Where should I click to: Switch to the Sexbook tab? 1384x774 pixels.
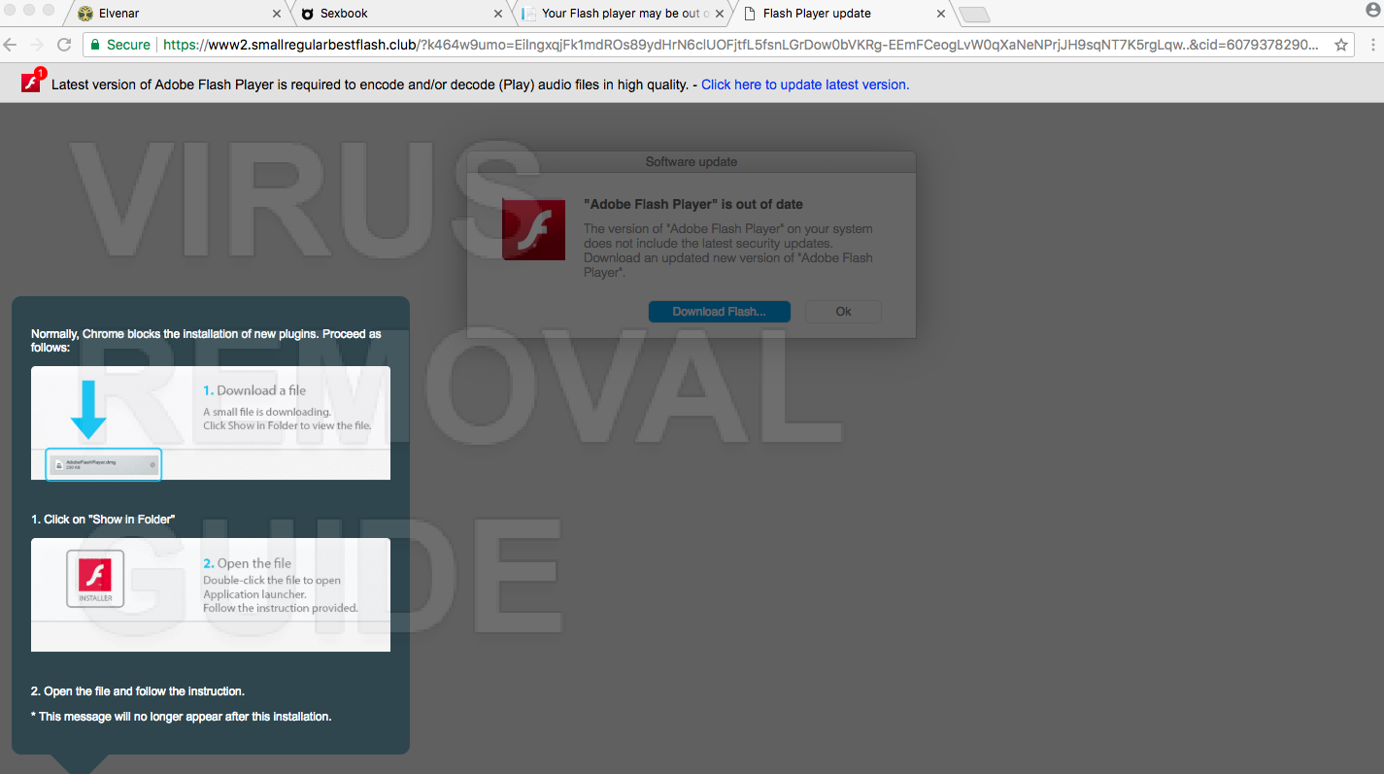(x=400, y=14)
